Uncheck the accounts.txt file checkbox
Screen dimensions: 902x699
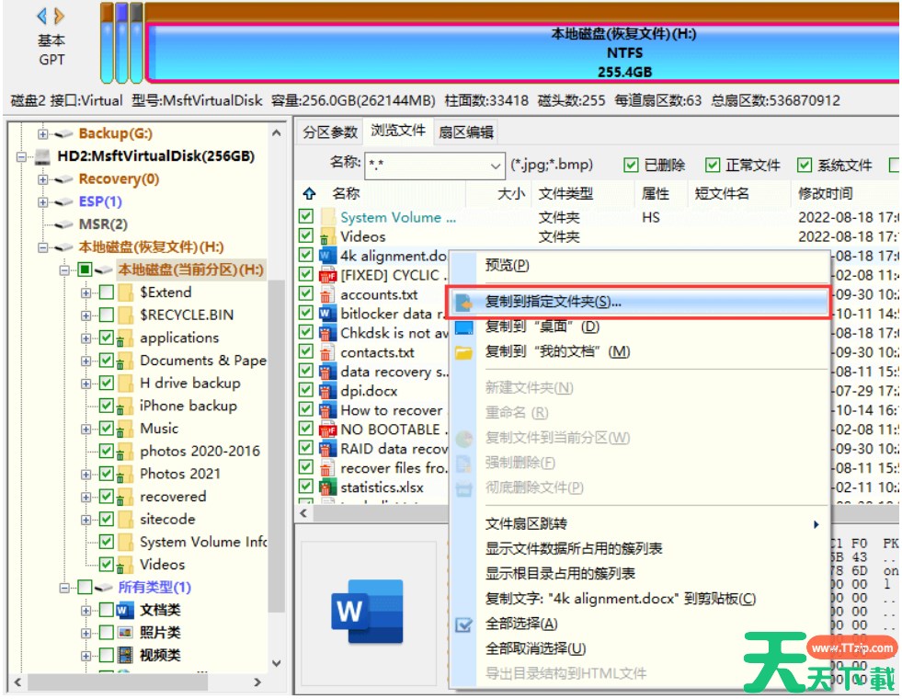click(x=306, y=293)
